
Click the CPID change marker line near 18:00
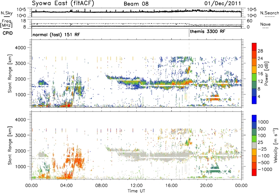189,33
